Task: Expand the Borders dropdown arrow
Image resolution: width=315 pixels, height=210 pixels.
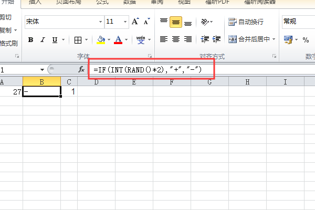Action: [x=87, y=40]
